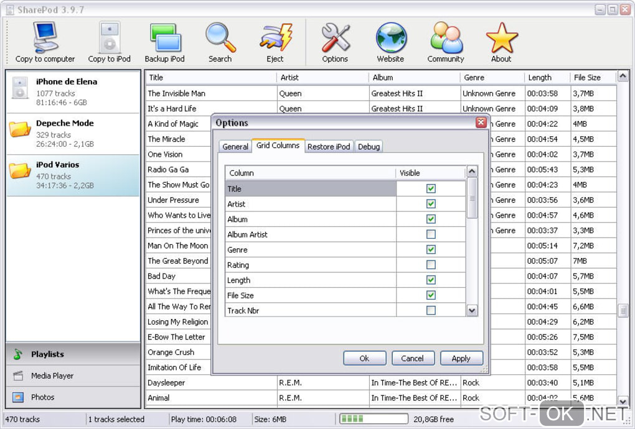This screenshot has width=635, height=429.
Task: Click the About star icon
Action: pyautogui.click(x=501, y=39)
